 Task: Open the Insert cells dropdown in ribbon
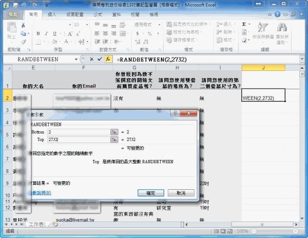(x=226, y=24)
